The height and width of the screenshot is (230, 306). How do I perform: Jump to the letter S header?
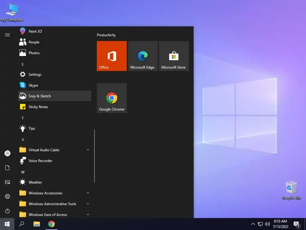coord(22,64)
